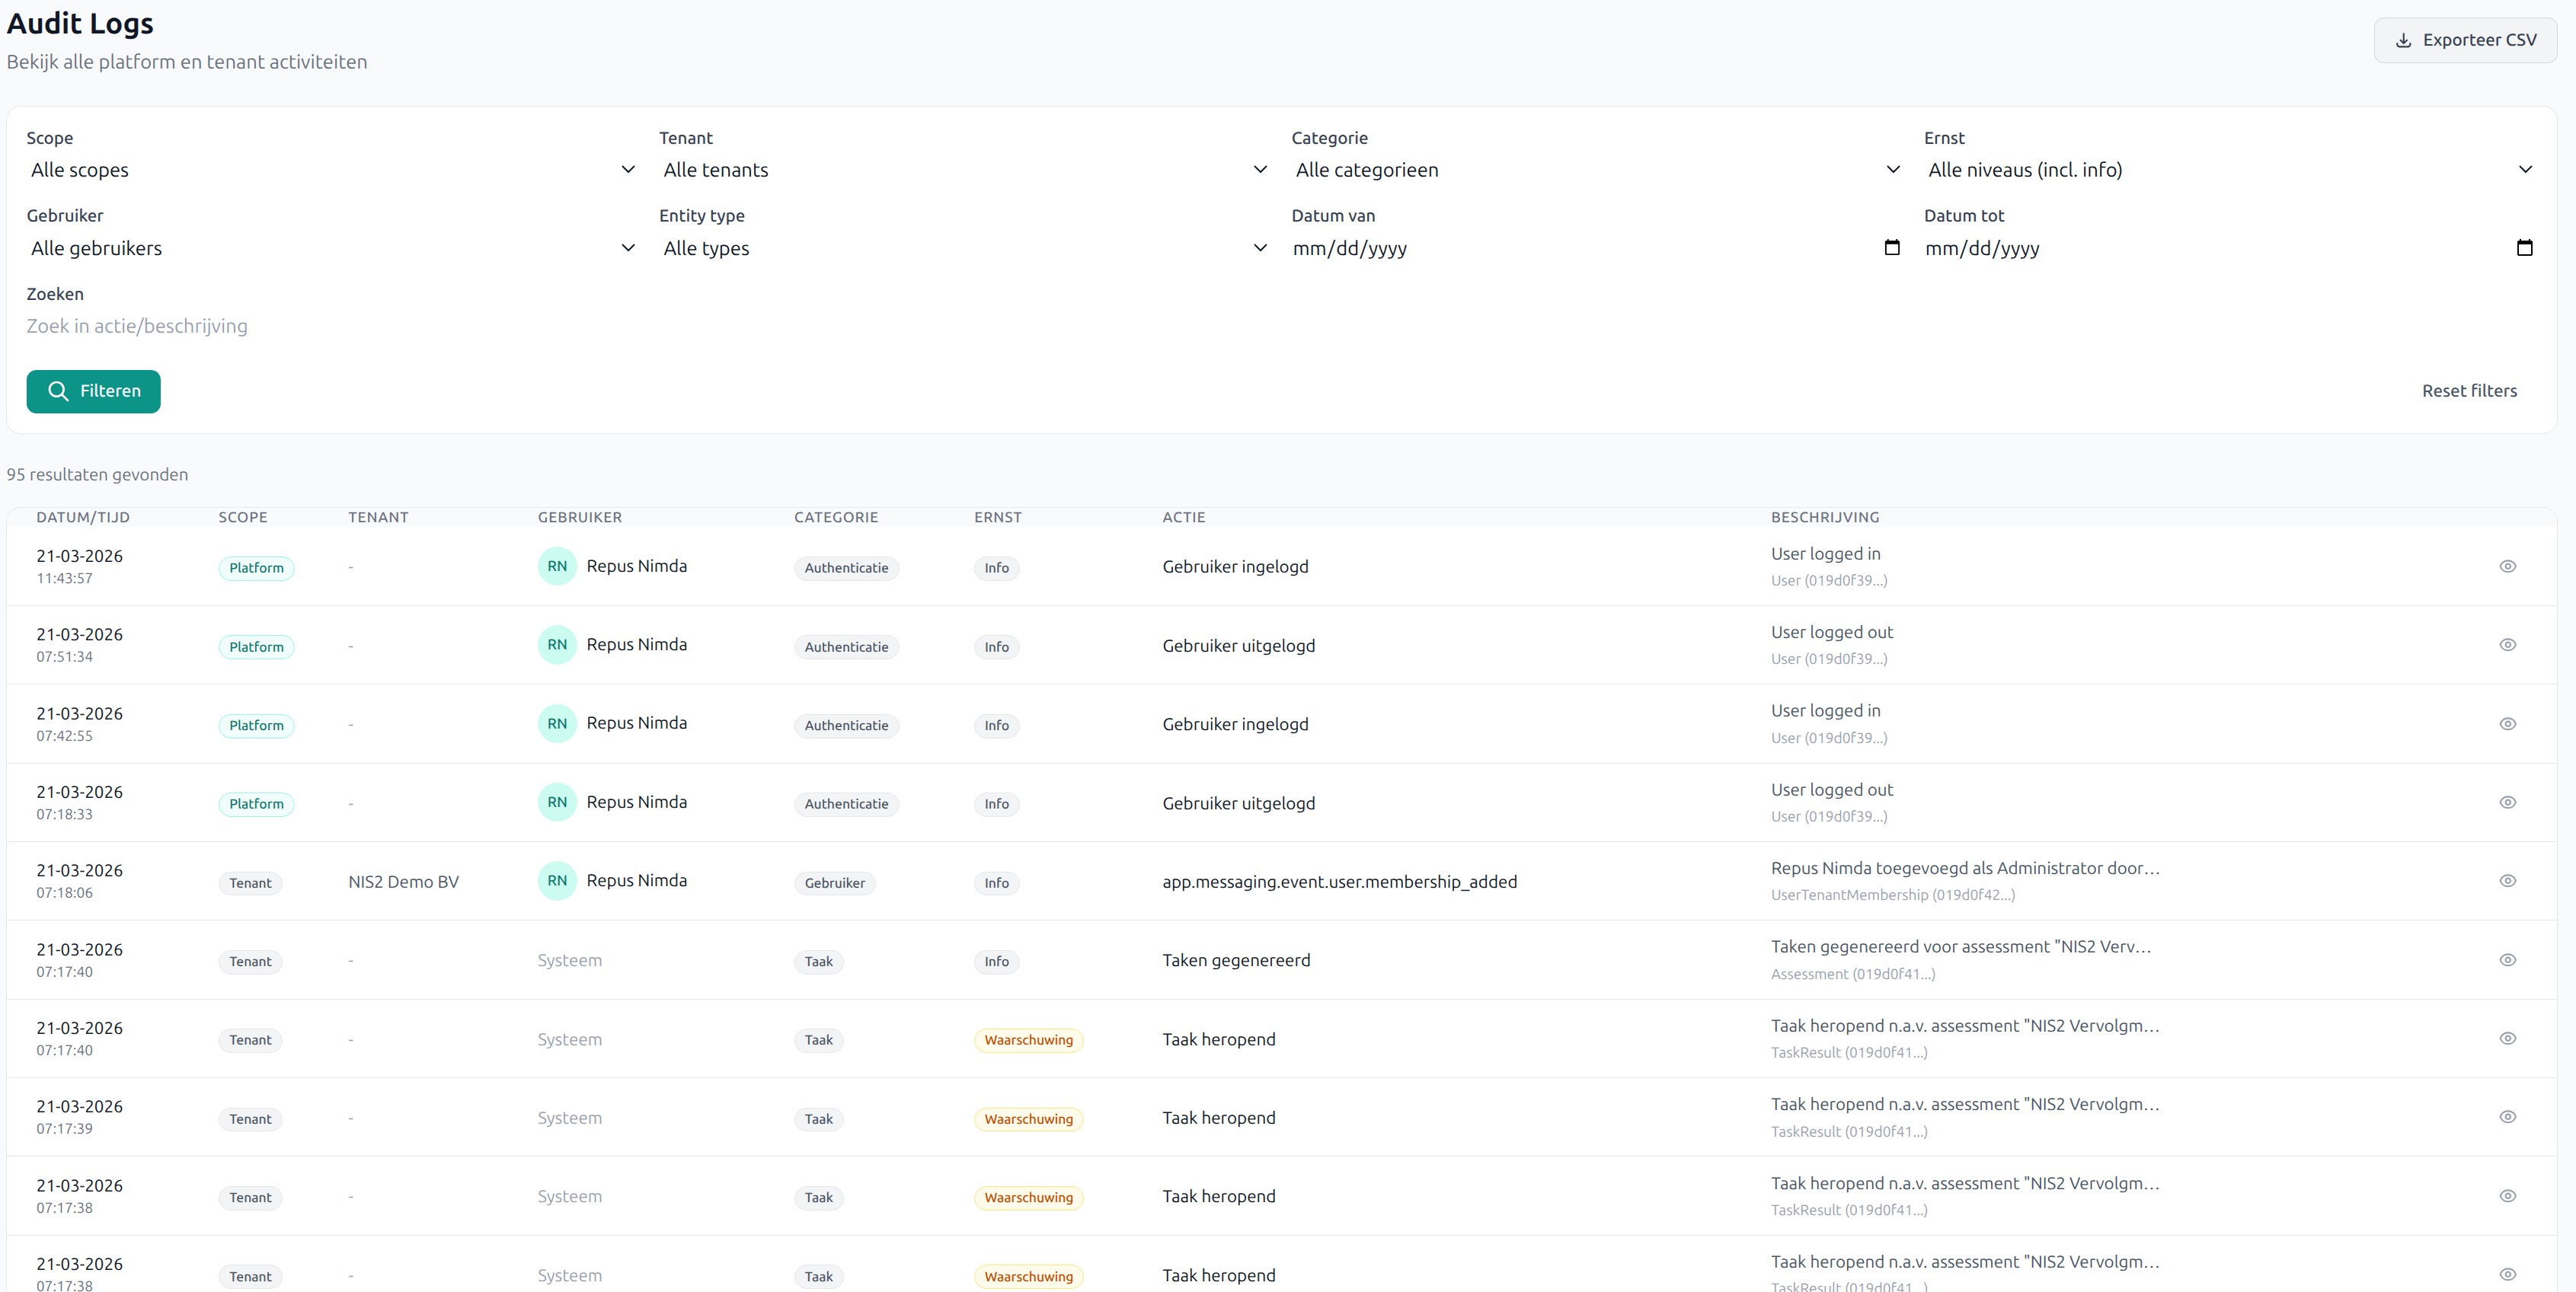This screenshot has width=2576, height=1292.
Task: Click eye icon on 07:17:39 Taak heropend row
Action: click(x=2507, y=1117)
